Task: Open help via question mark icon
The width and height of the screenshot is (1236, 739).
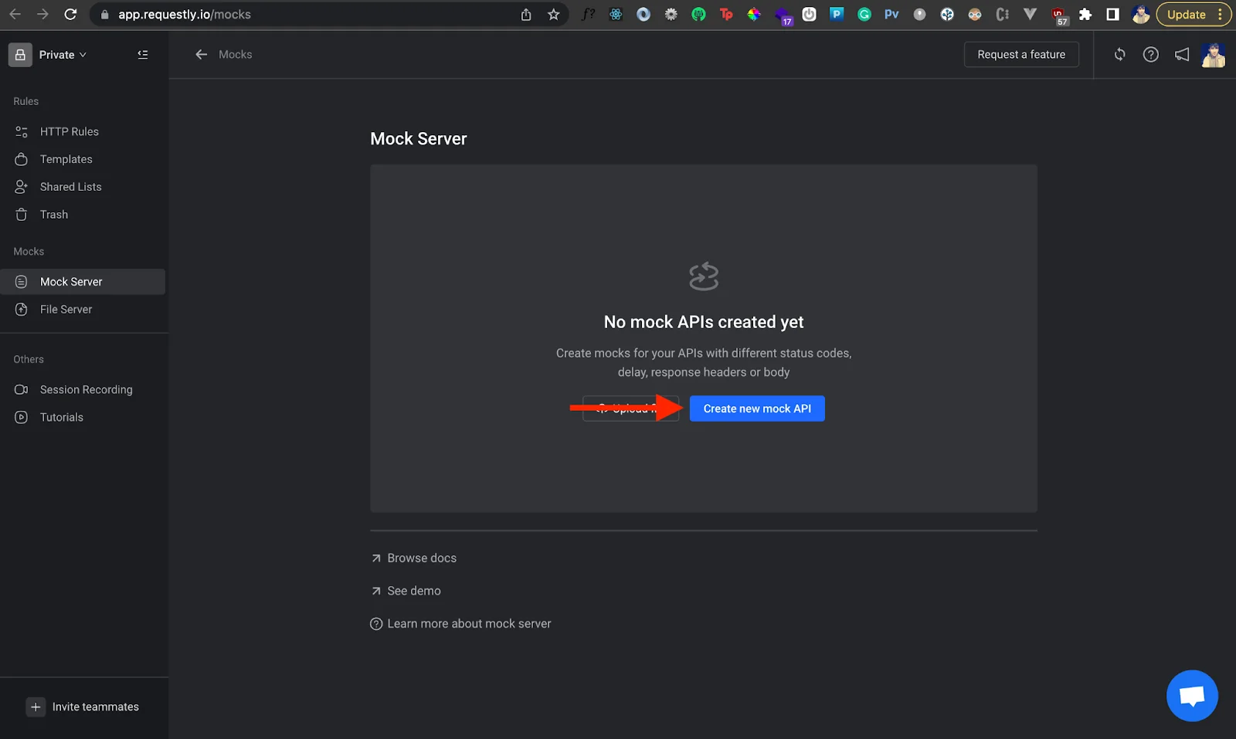Action: click(x=1151, y=55)
